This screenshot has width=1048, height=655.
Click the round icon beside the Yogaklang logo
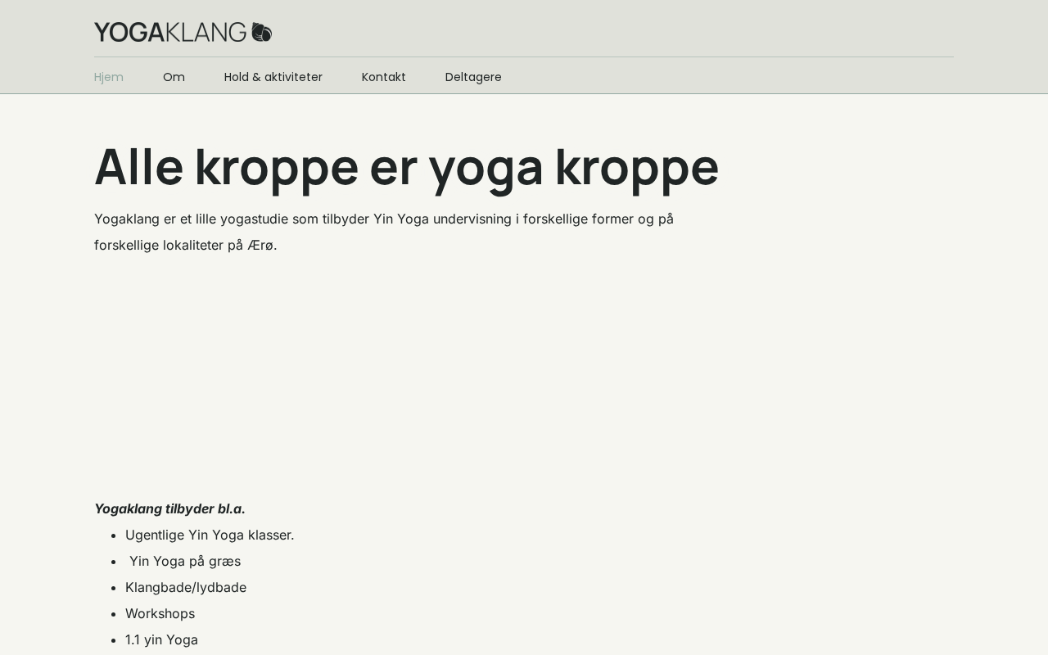pyautogui.click(x=261, y=32)
